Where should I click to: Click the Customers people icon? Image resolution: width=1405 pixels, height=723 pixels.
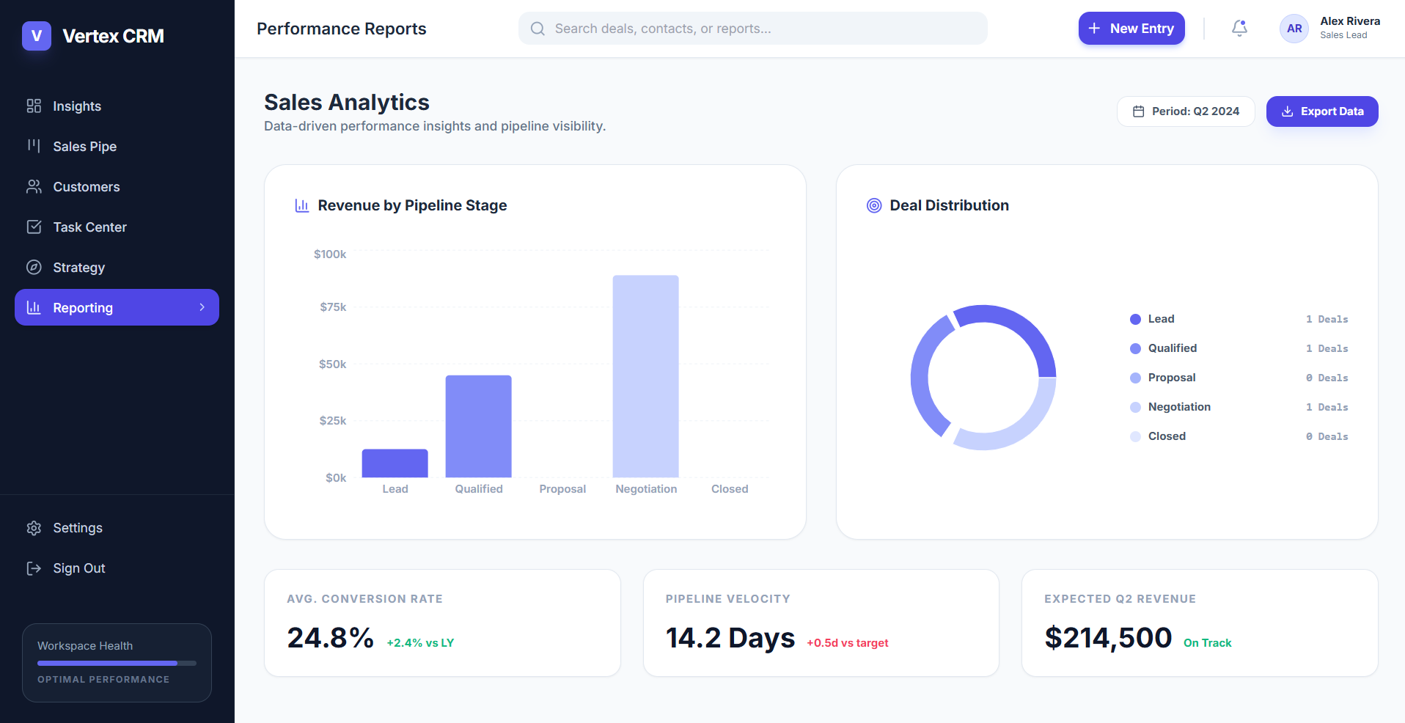click(34, 187)
